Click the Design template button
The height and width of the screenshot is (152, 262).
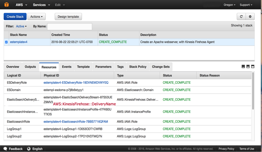pyautogui.click(x=68, y=16)
